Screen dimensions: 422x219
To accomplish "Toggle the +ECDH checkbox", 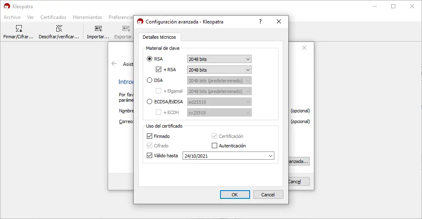I will click(x=158, y=112).
